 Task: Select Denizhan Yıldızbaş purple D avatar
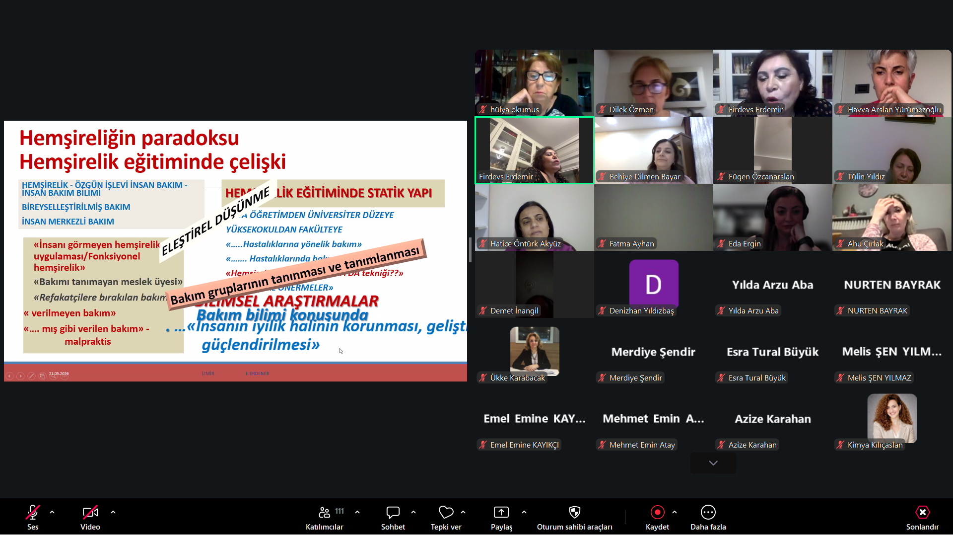click(654, 284)
